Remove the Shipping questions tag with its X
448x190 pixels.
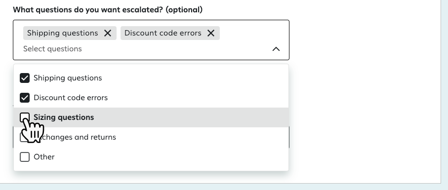click(108, 33)
